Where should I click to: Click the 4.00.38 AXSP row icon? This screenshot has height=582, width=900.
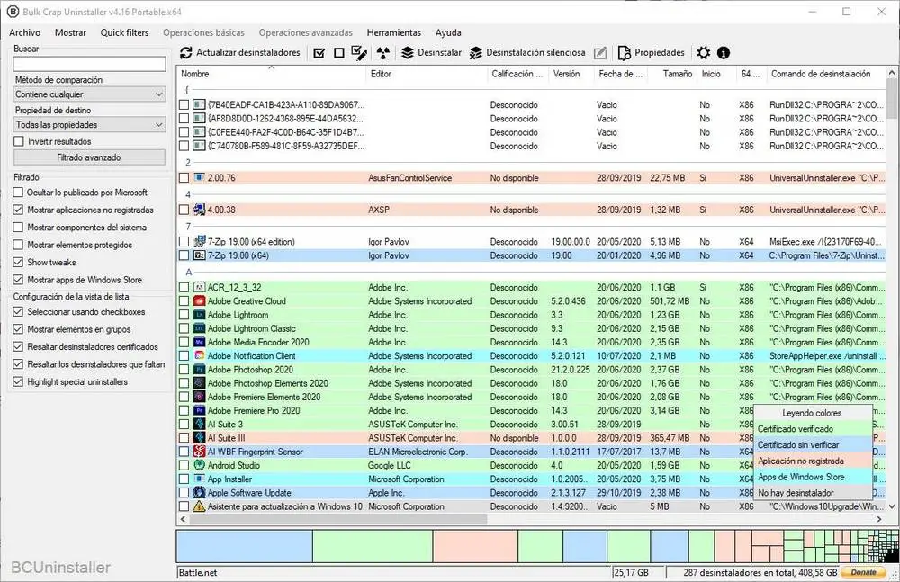click(x=199, y=210)
